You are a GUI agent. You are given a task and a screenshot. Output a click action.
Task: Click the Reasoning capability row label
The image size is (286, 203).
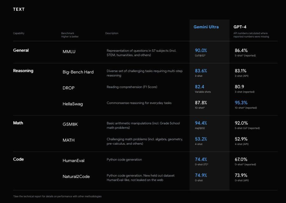[x=23, y=71]
